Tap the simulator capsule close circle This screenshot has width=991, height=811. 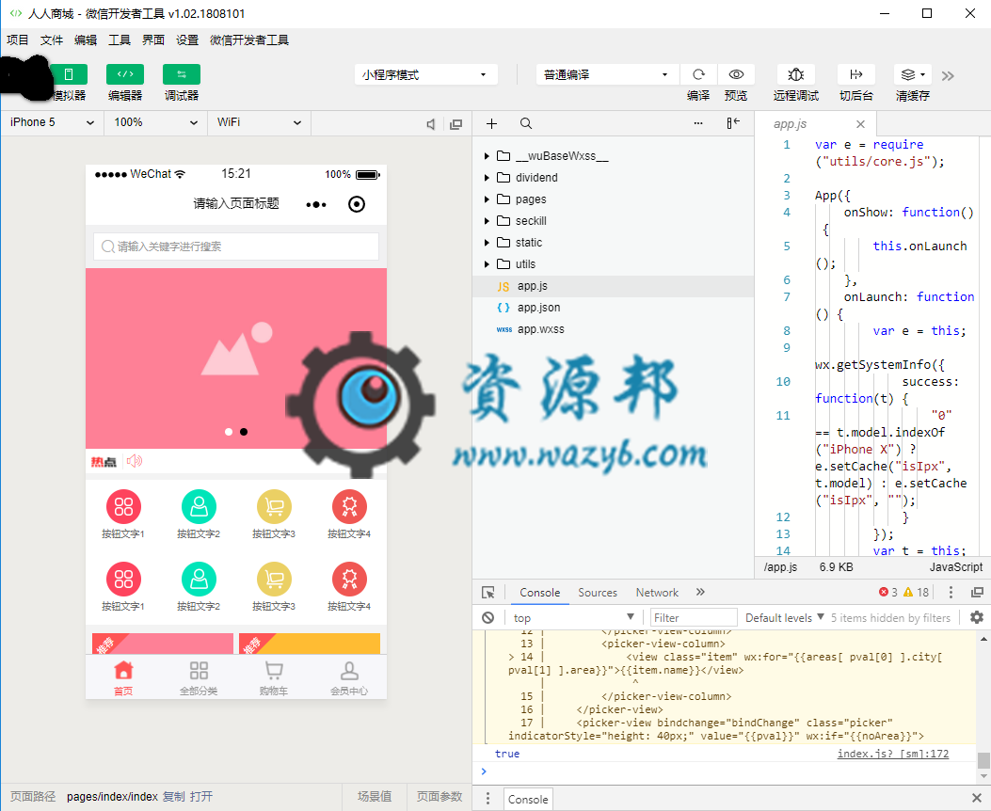[357, 204]
